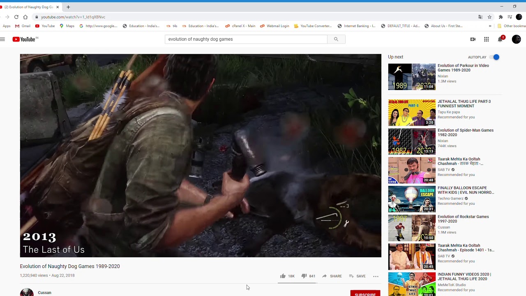Open the Nixian channel under Parkour video
The height and width of the screenshot is (296, 526).
(x=443, y=76)
